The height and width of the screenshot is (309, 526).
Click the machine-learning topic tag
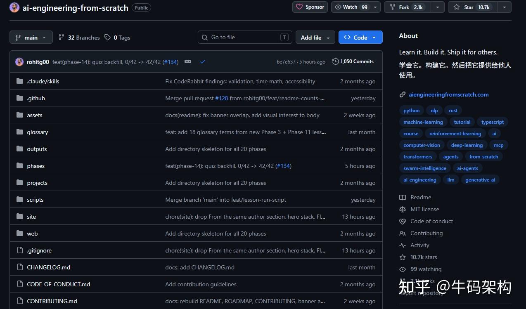(x=423, y=122)
